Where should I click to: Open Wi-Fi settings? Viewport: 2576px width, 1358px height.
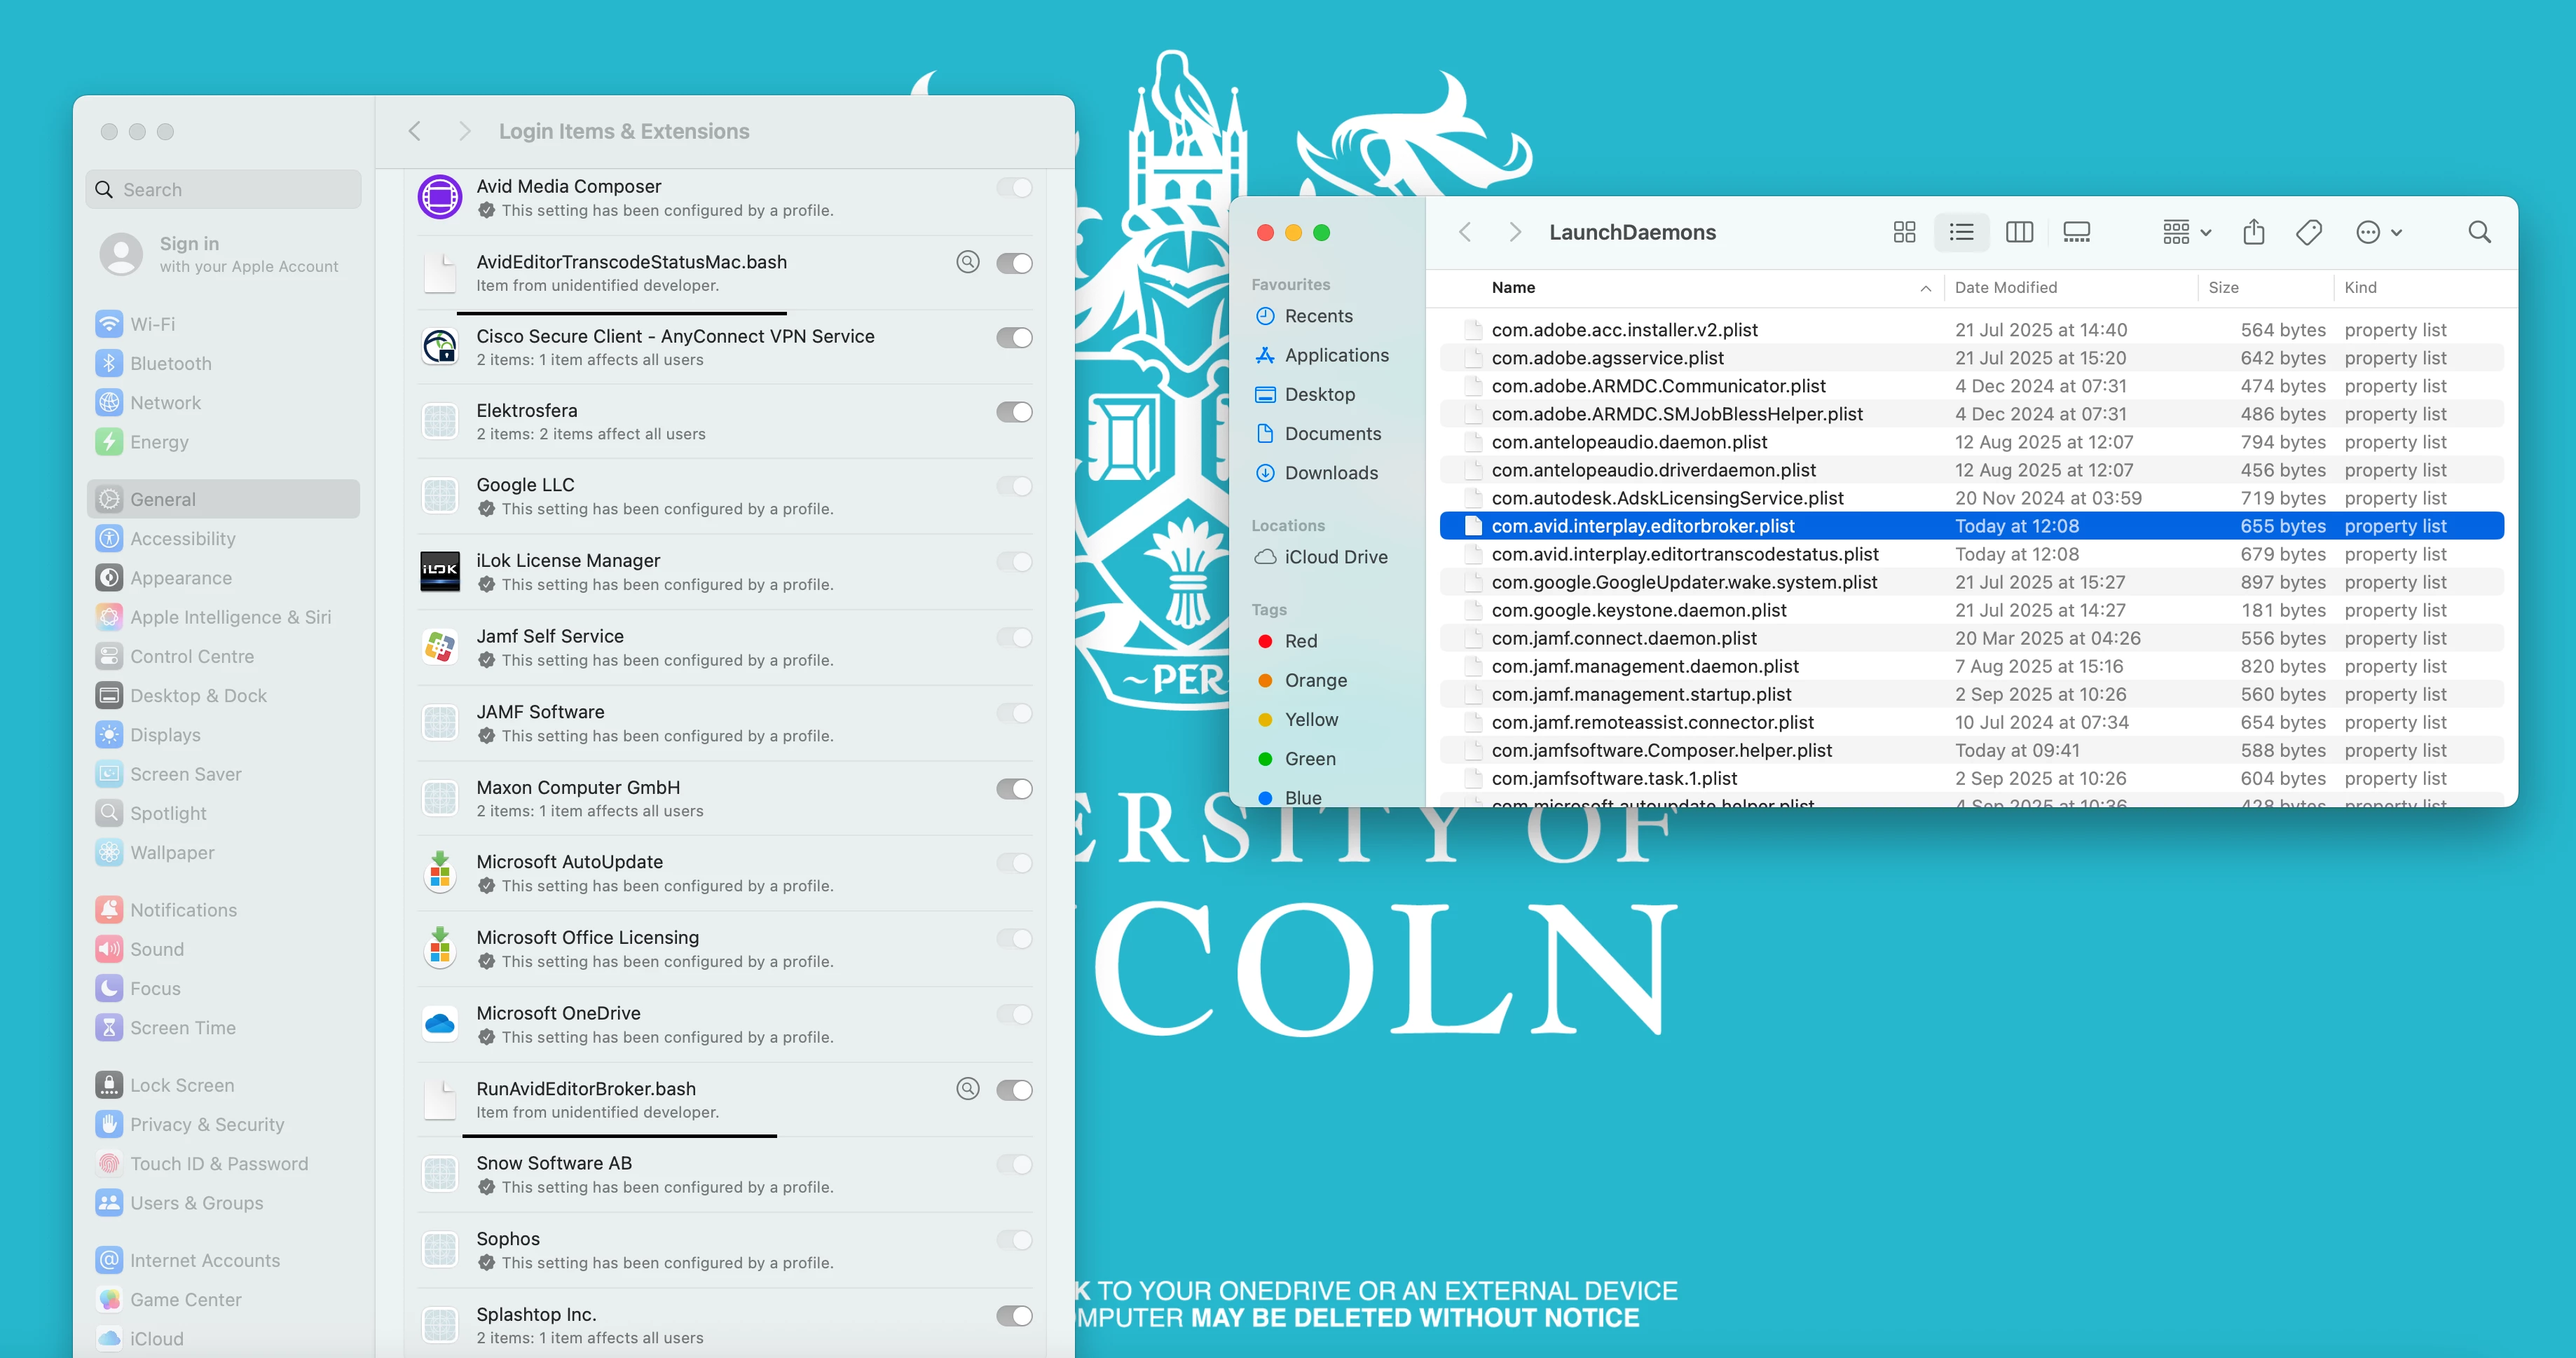(x=224, y=324)
